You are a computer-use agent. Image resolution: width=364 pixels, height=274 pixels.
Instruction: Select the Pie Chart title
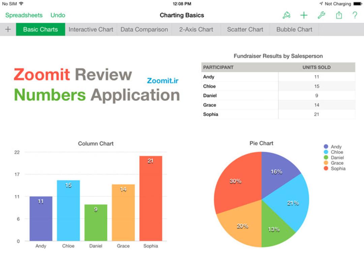tap(262, 143)
